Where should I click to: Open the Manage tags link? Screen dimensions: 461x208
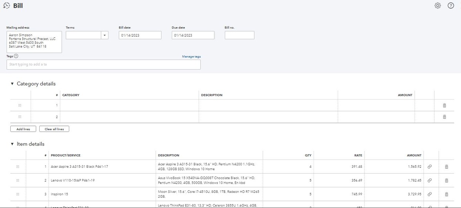[191, 57]
